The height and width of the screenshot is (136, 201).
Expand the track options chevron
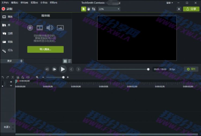click(11, 86)
